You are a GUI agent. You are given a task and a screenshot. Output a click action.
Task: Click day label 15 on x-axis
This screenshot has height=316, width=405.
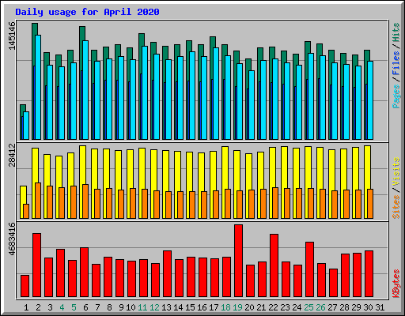[190, 307]
